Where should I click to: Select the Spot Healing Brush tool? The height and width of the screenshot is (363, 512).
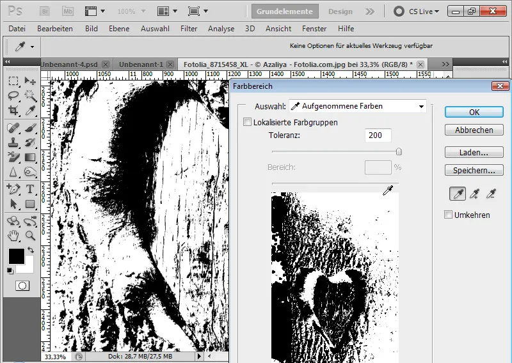pyautogui.click(x=13, y=128)
